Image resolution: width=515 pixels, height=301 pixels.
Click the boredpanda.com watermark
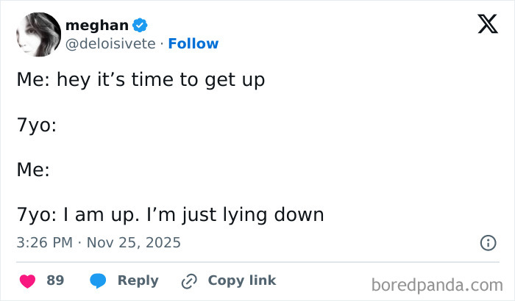(437, 284)
